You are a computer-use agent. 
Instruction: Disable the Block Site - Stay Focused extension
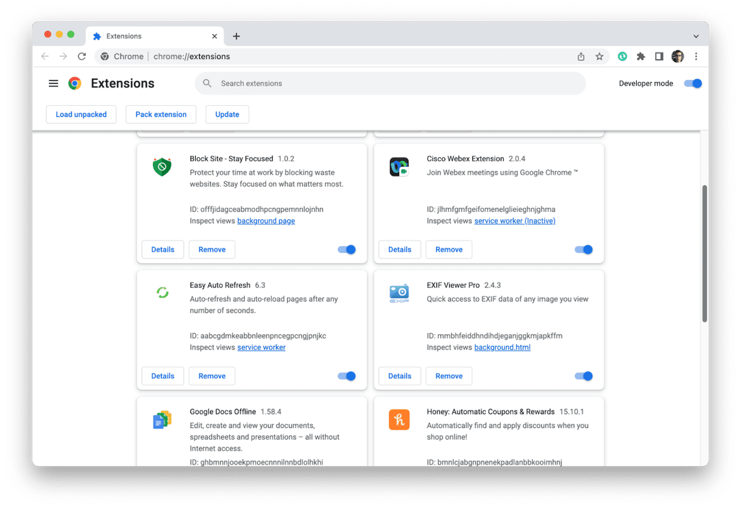tap(347, 250)
